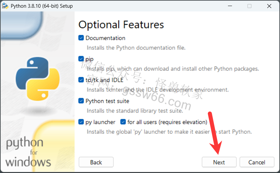Click the 'python for windows' sidebar text

pyautogui.click(x=28, y=152)
